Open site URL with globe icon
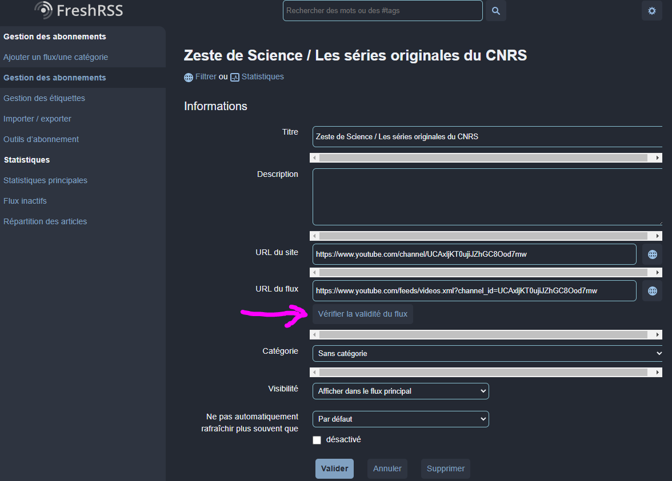Screen dimensions: 672x481 [x=652, y=254]
